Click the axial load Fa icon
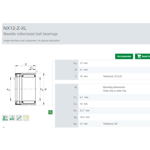The width and height of the screenshot is (150, 150). [x=12, y=118]
